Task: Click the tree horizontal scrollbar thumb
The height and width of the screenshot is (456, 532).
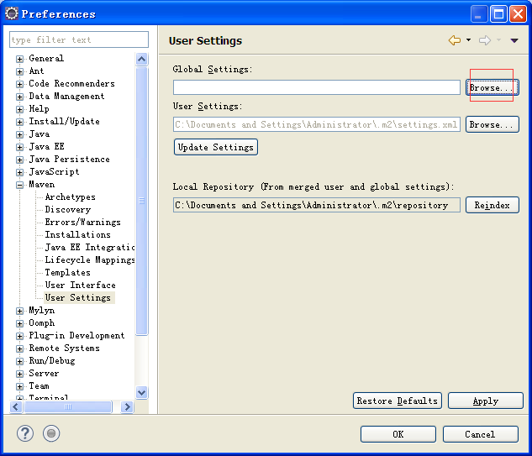Action: point(68,406)
